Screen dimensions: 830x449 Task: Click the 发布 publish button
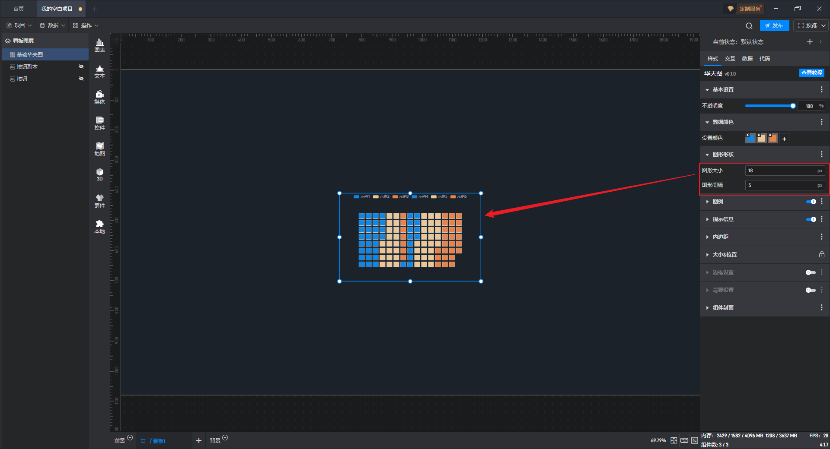click(774, 25)
